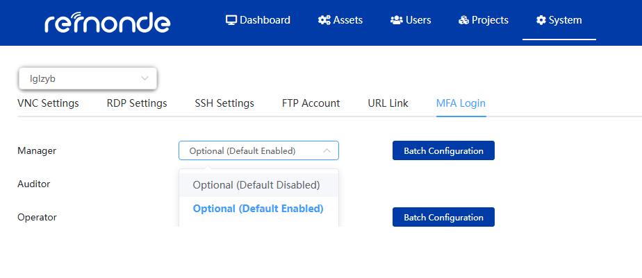Choose Optional (Default Disabled) option
This screenshot has width=642, height=278.
[x=258, y=185]
